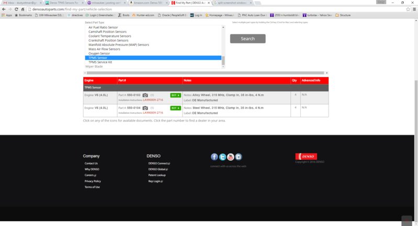The image size is (418, 226).
Task: Open the Boots bookmark
Action: click(x=123, y=15)
